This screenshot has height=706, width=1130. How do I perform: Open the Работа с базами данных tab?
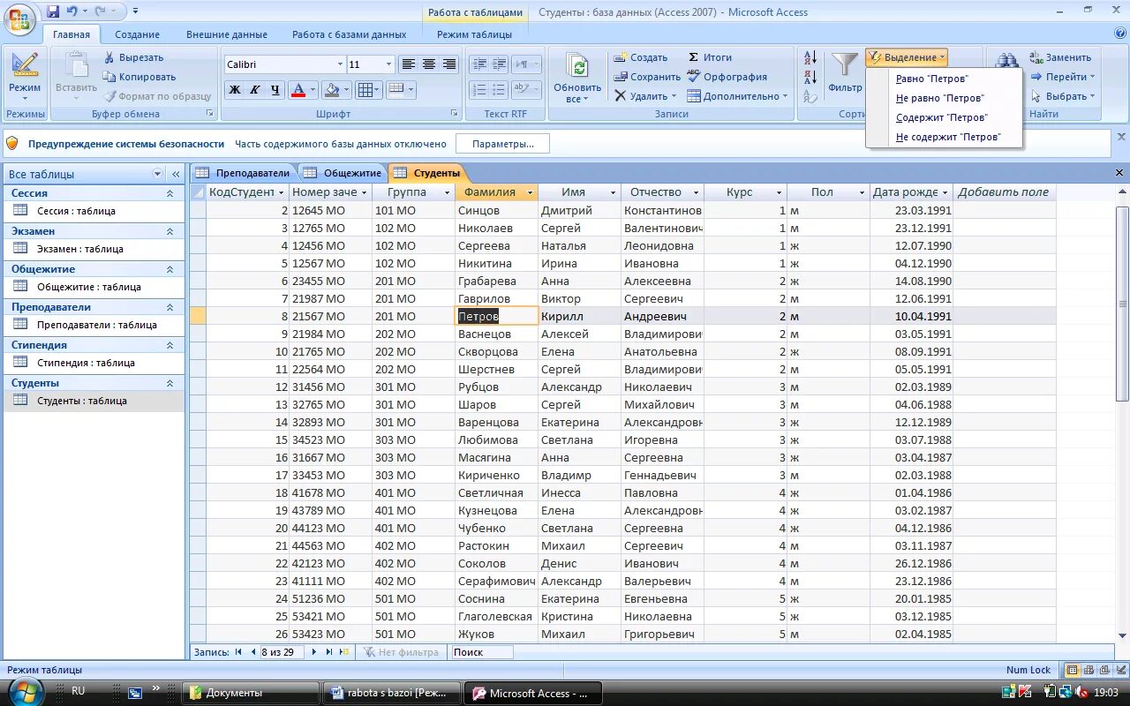click(x=350, y=34)
